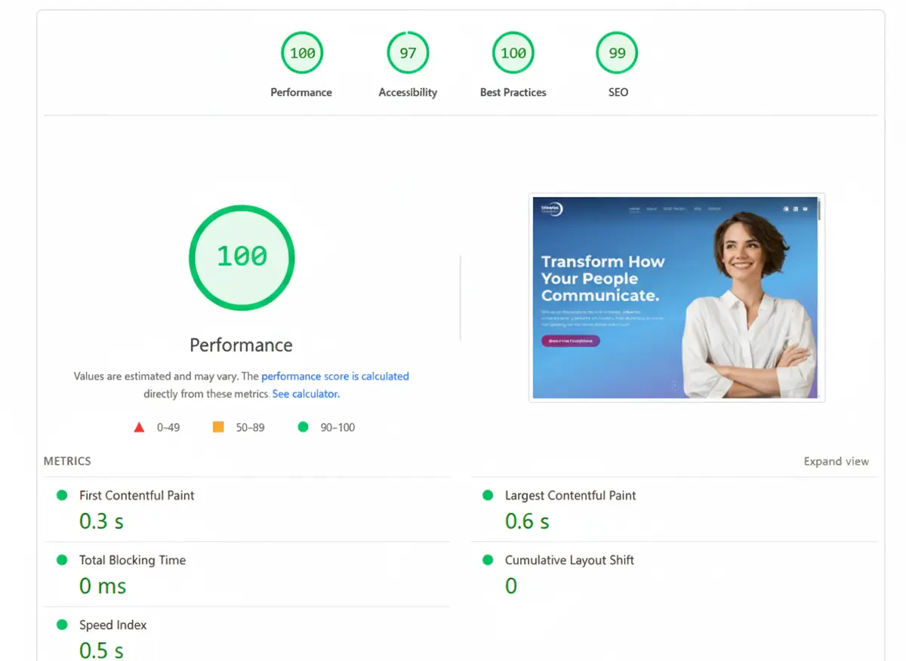Click the Best Practices score gauge
The height and width of the screenshot is (661, 906).
tap(513, 53)
